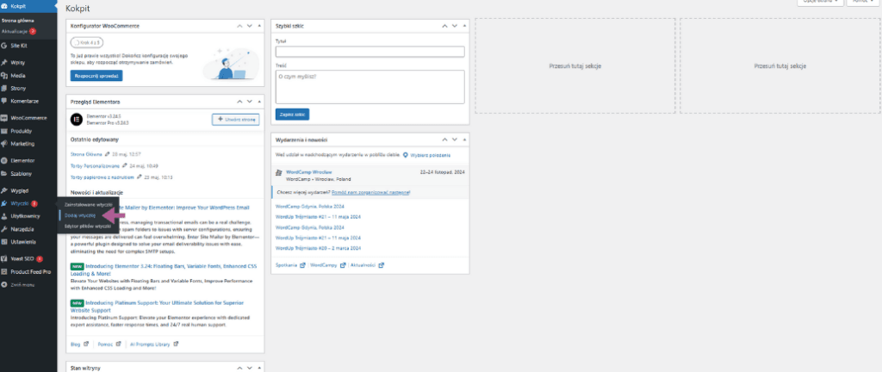Viewport: 882px width, 372px height.
Task: Move Konfigurator WooCommerce panel down arrow
Action: (x=251, y=26)
